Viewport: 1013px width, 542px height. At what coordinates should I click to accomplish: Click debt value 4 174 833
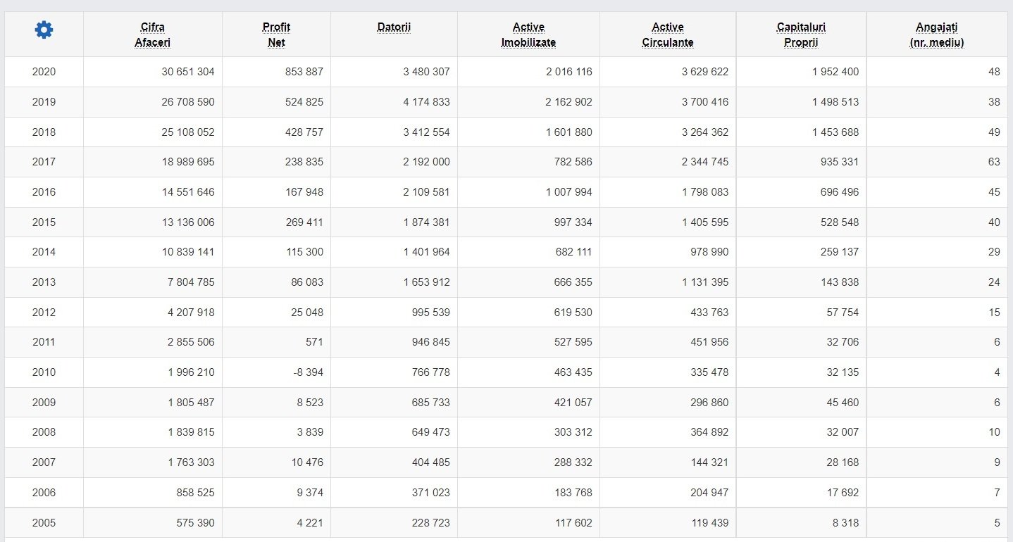(x=426, y=102)
